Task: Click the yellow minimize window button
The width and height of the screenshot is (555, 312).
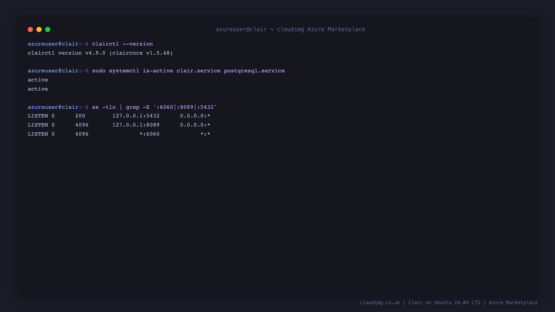Action: click(39, 29)
